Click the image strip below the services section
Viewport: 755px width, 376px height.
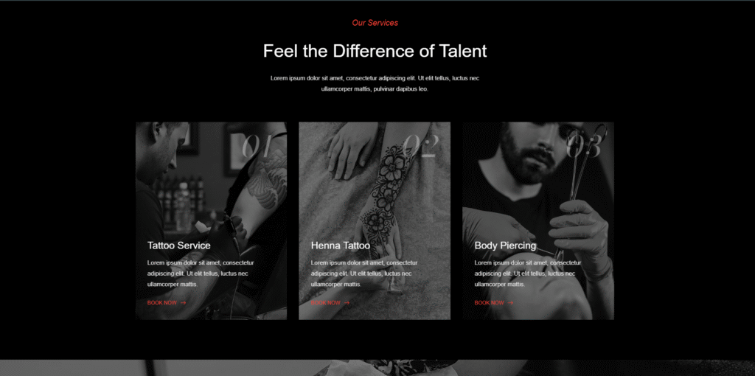pyautogui.click(x=377, y=368)
